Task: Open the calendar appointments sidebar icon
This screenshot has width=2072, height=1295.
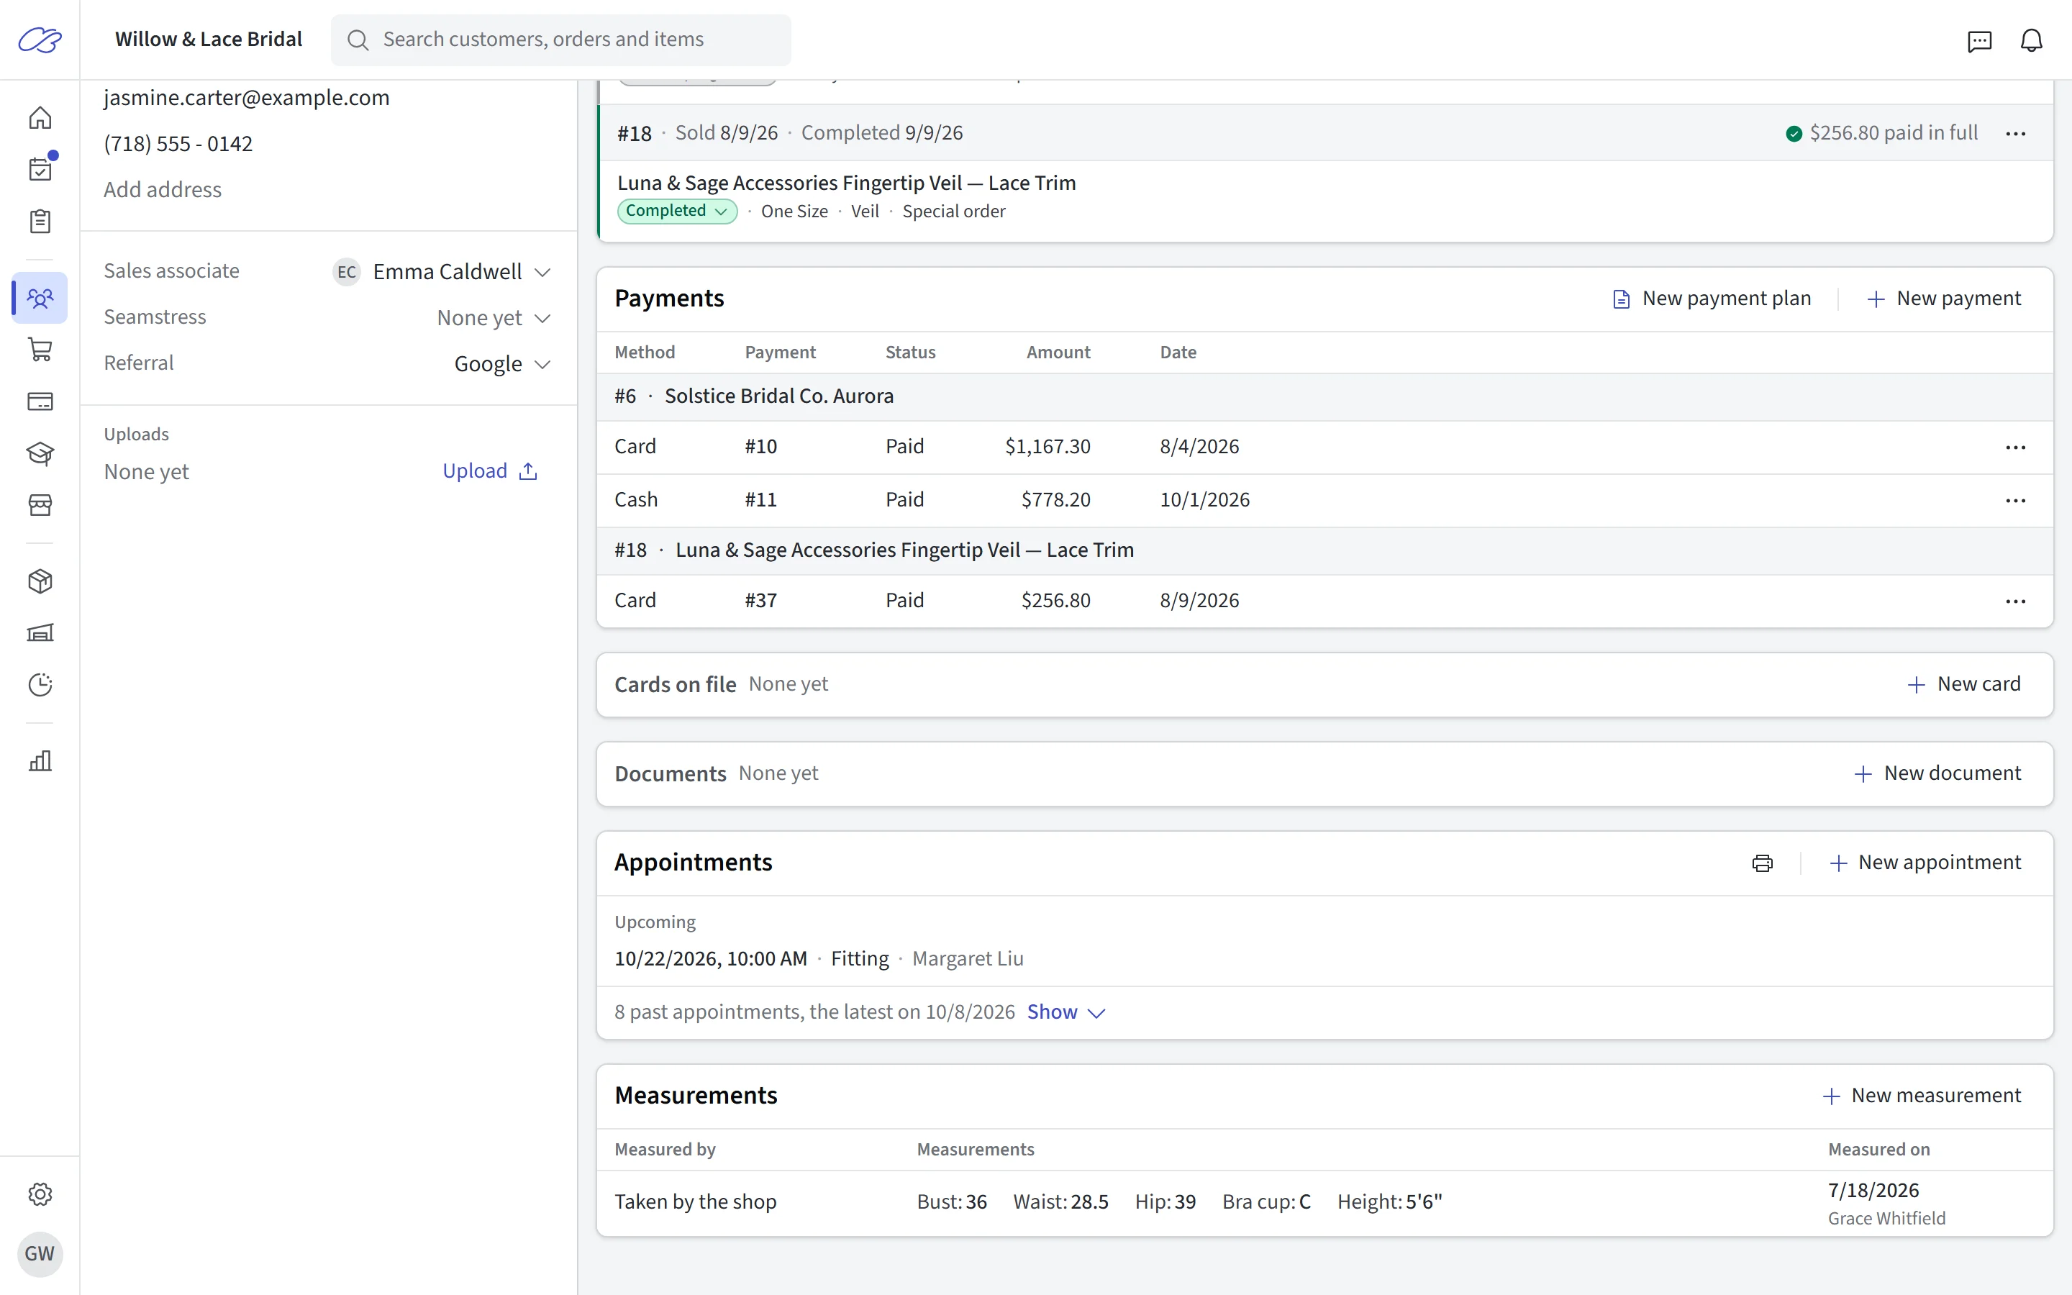Action: point(40,169)
